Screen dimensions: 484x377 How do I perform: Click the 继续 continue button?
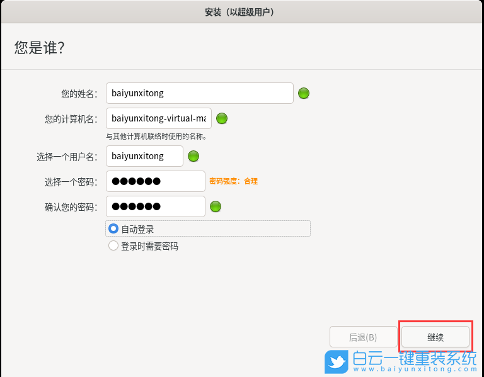click(435, 337)
